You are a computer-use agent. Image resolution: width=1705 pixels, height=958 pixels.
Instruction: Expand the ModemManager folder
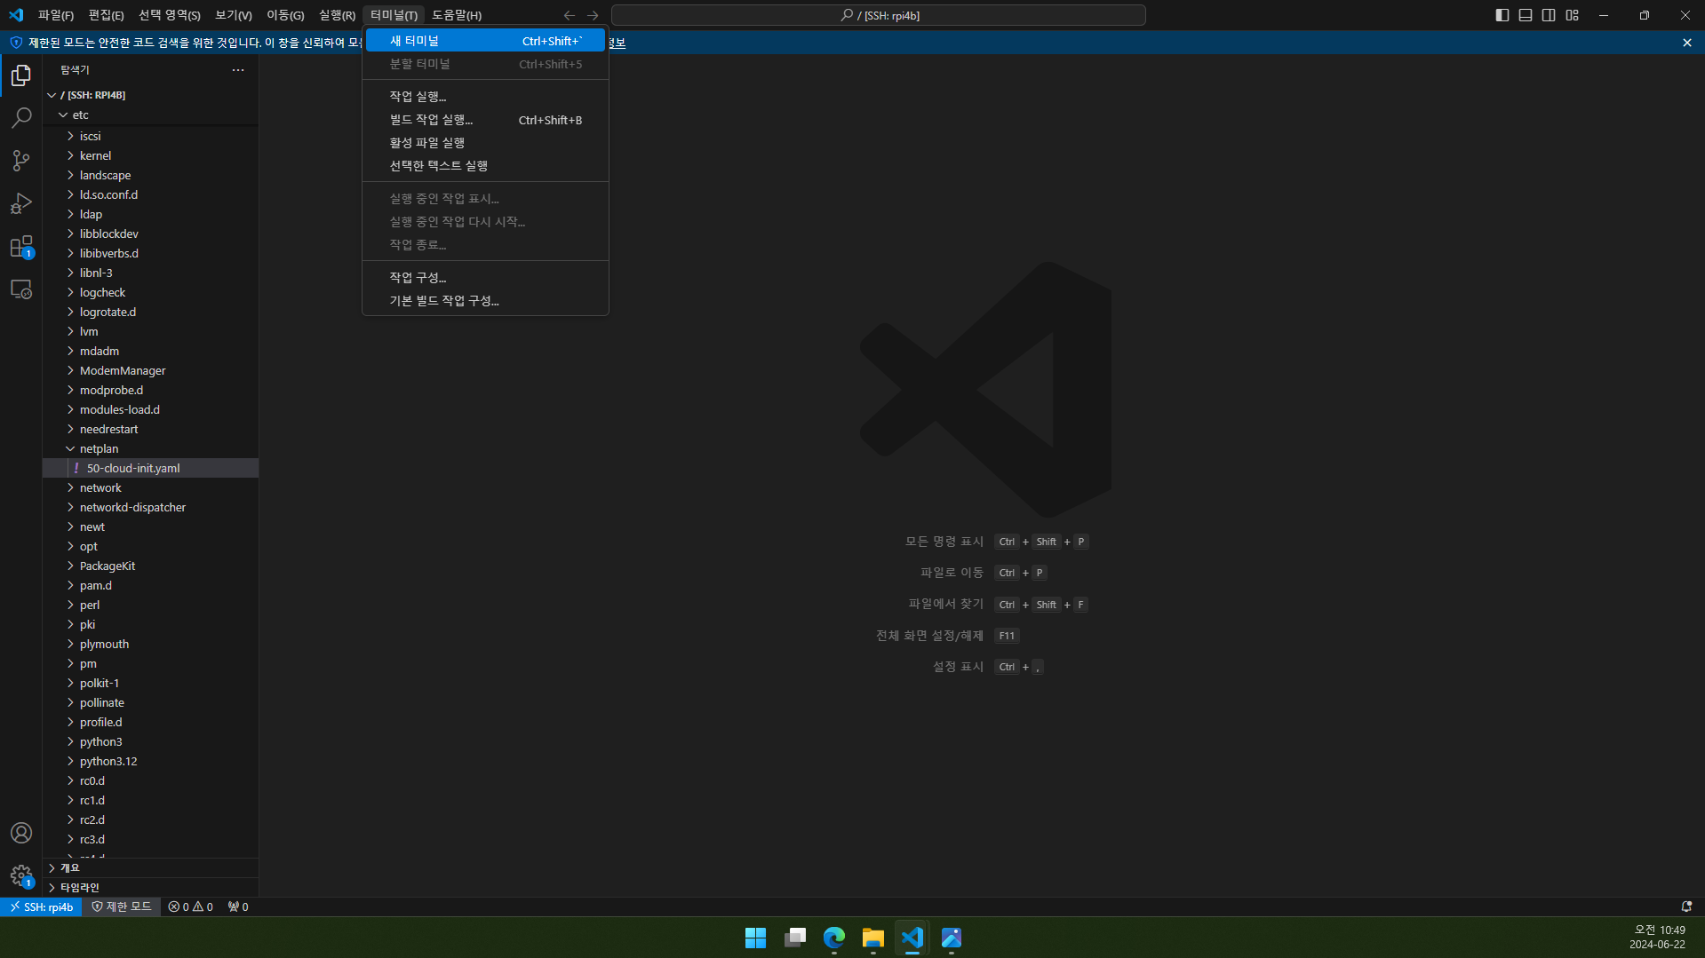151,371
